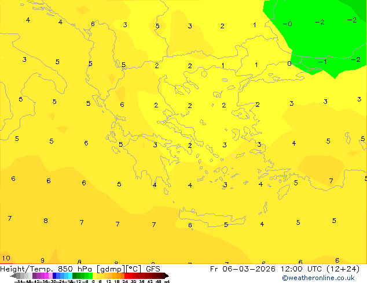This screenshot has height=283, width=367.
Task: Click the '06-03-2026' forecast date
Action: point(249,269)
